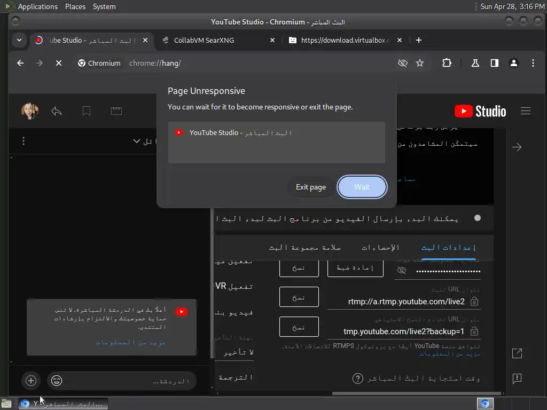The image size is (547, 410).
Task: Click the bookmark-shaped icon in Studio header
Action: click(87, 111)
